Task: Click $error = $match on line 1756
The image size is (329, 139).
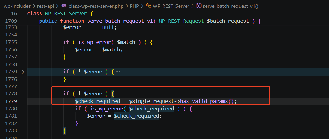Action: click(99, 50)
